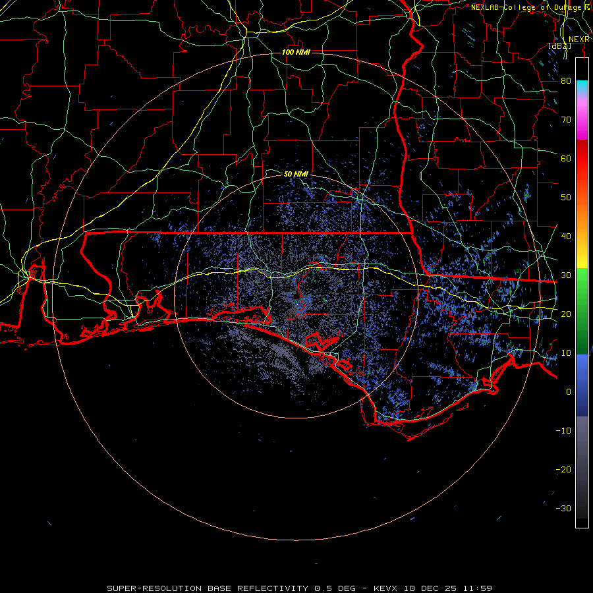Click the 0 value on the dBZ scale

568,392
